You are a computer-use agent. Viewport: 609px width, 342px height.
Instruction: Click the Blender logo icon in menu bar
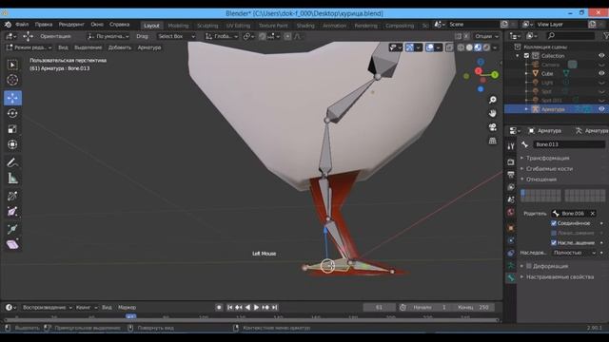click(x=8, y=25)
